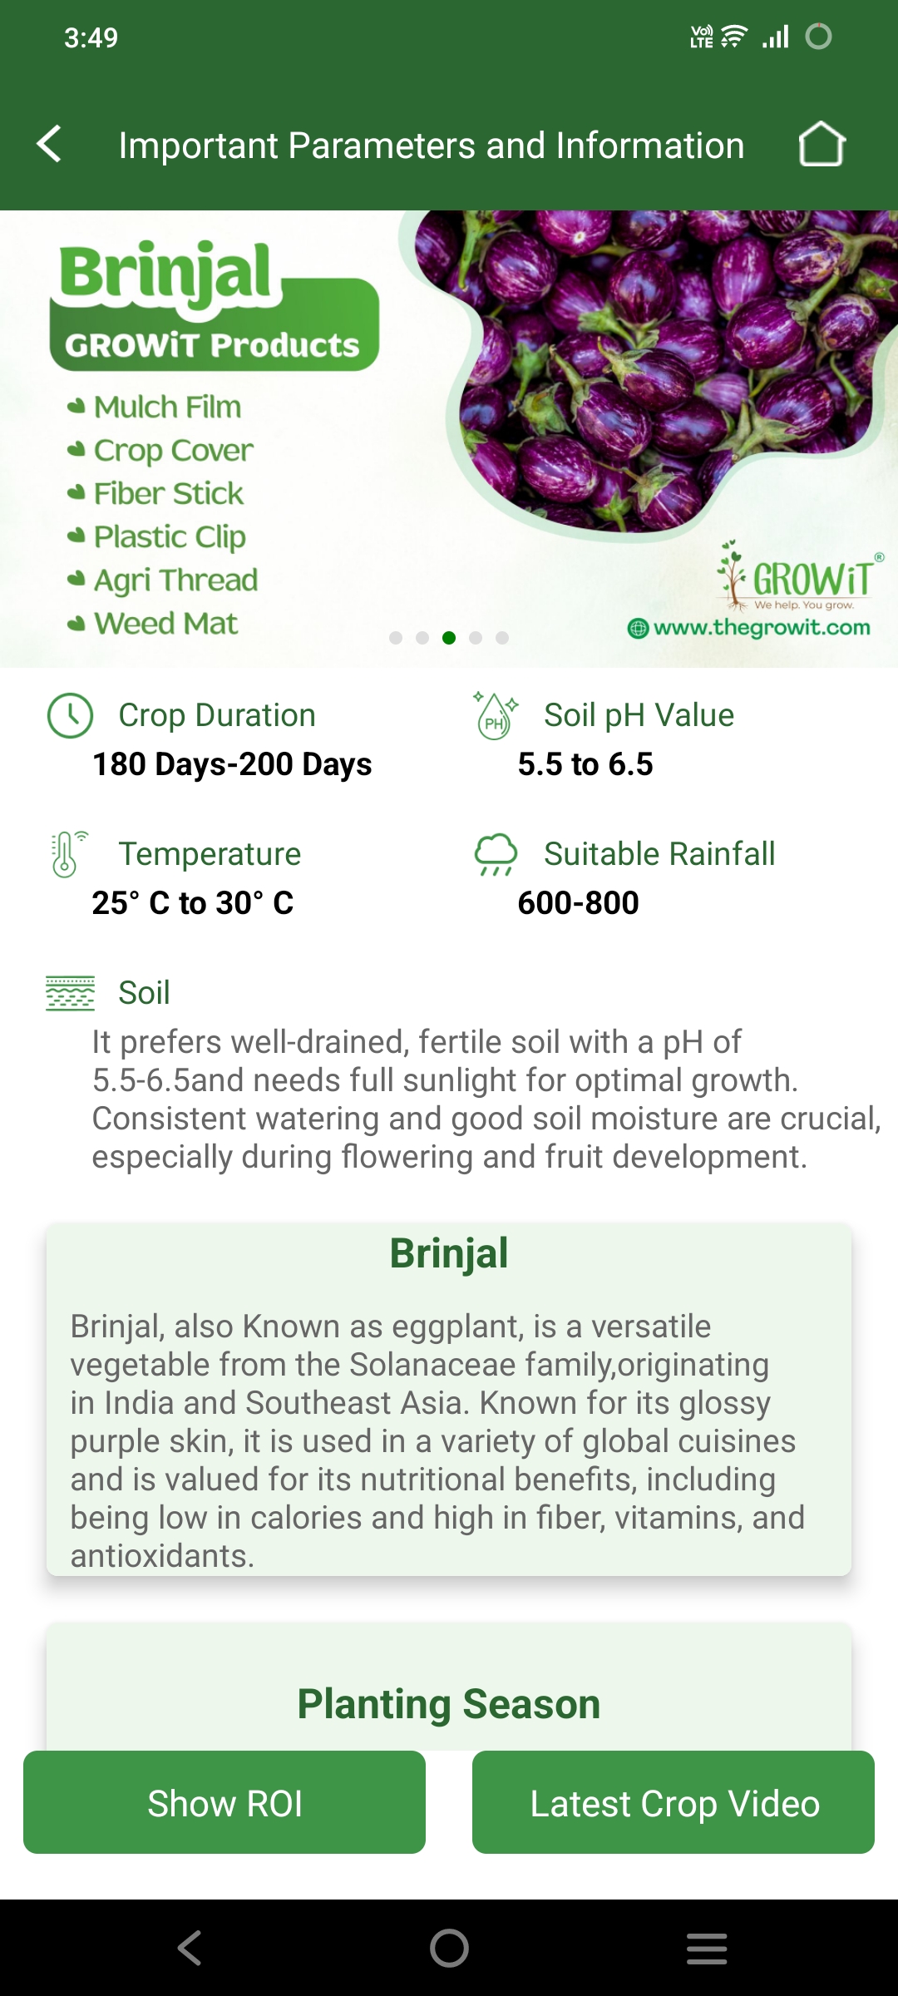
Task: Select the first banner carousel dot
Action: point(396,638)
